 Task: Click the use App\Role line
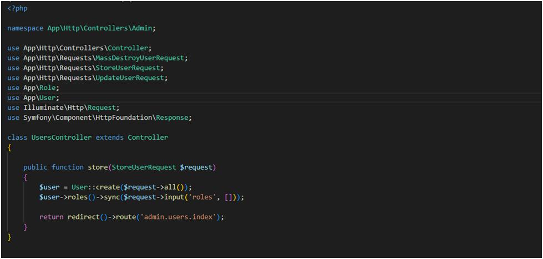click(33, 88)
